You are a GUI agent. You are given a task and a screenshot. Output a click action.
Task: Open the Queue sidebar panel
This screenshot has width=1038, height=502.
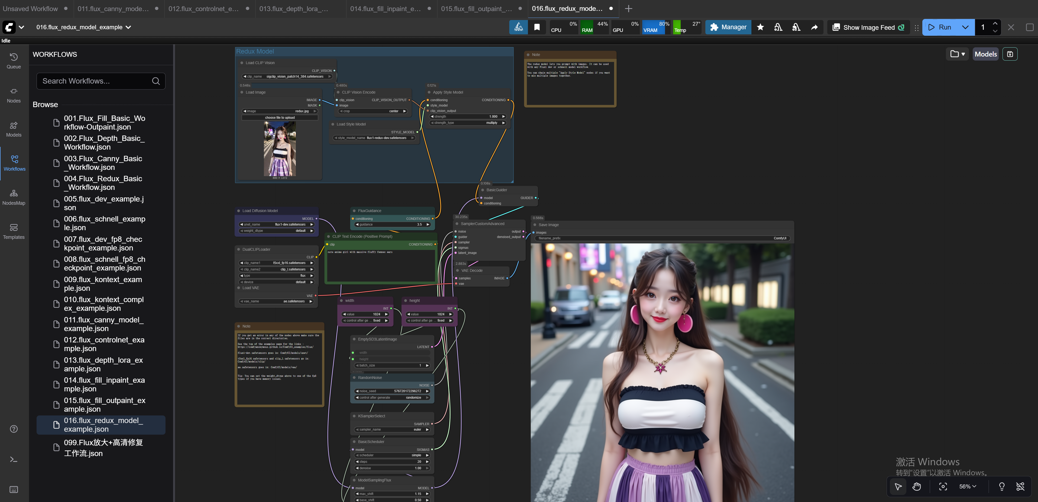14,61
